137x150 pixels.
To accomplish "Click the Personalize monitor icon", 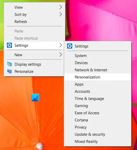I will pos(10,71).
